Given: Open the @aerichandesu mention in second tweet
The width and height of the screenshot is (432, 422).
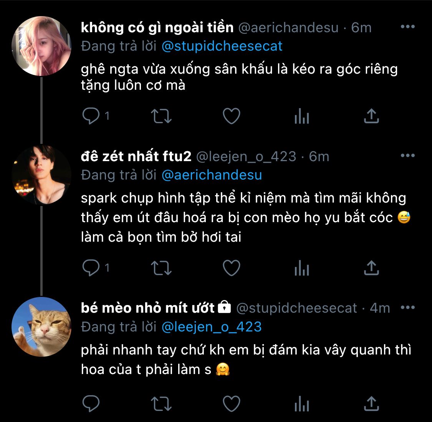Looking at the screenshot, I should tap(212, 175).
